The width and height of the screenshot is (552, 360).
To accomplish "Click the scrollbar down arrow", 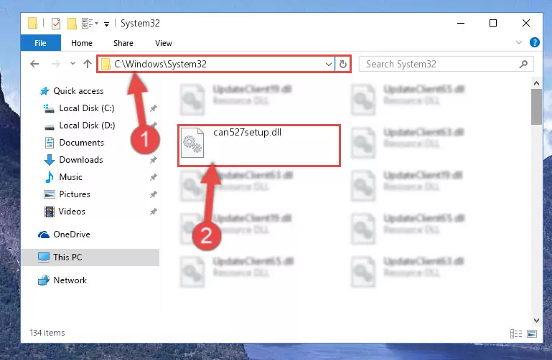I will (536, 321).
